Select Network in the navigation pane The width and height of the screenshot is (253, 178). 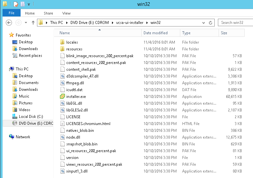pos(23,137)
